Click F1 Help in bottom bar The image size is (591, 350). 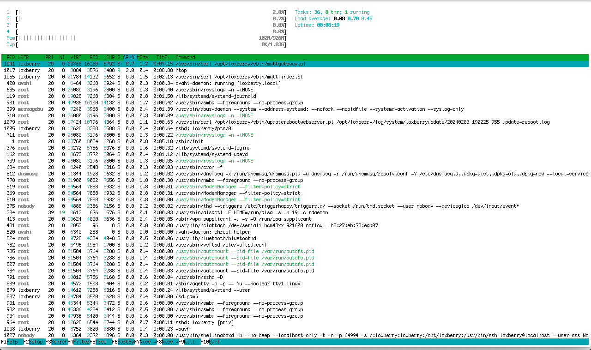(11, 342)
